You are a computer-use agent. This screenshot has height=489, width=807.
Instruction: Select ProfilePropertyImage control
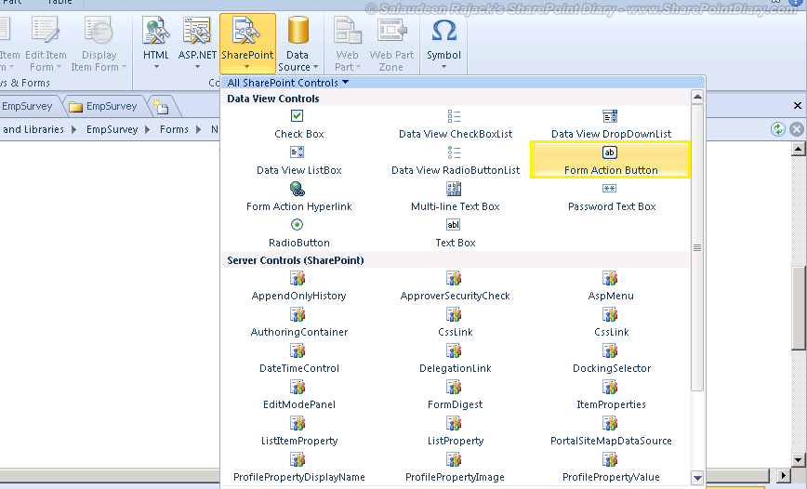pos(456,467)
